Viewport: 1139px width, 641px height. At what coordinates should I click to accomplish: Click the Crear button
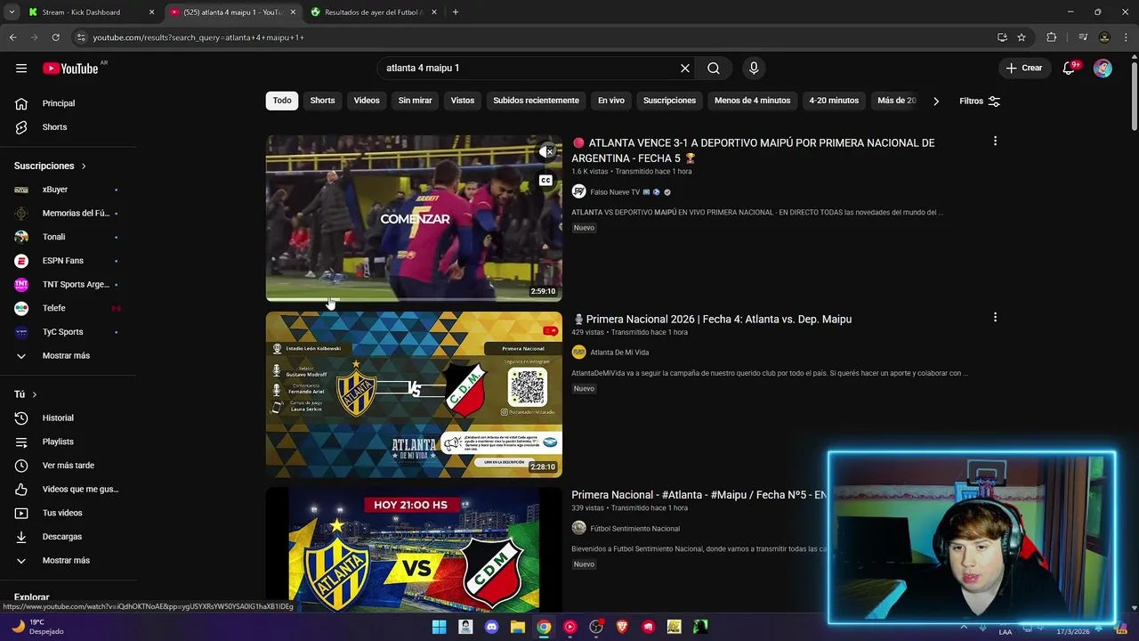point(1024,69)
